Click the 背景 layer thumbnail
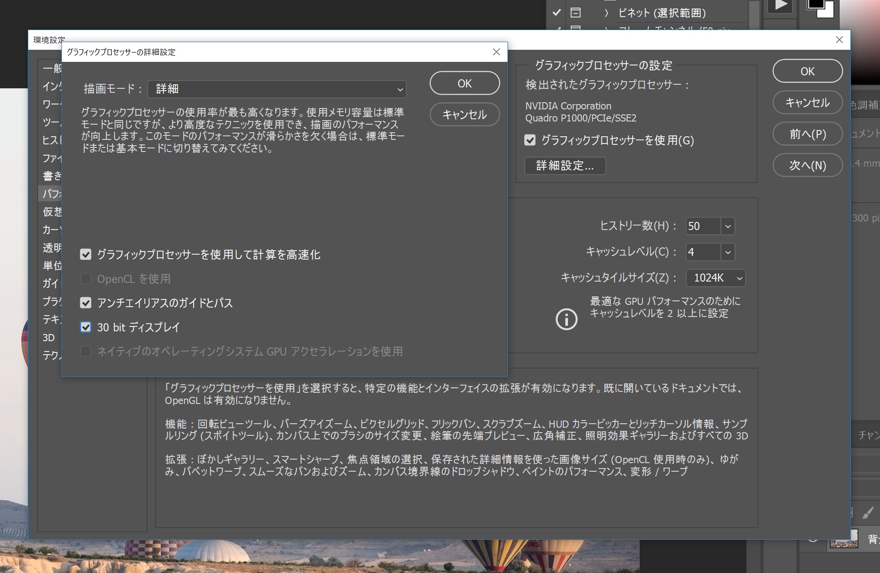Screen dimensions: 880x573 [845, 540]
